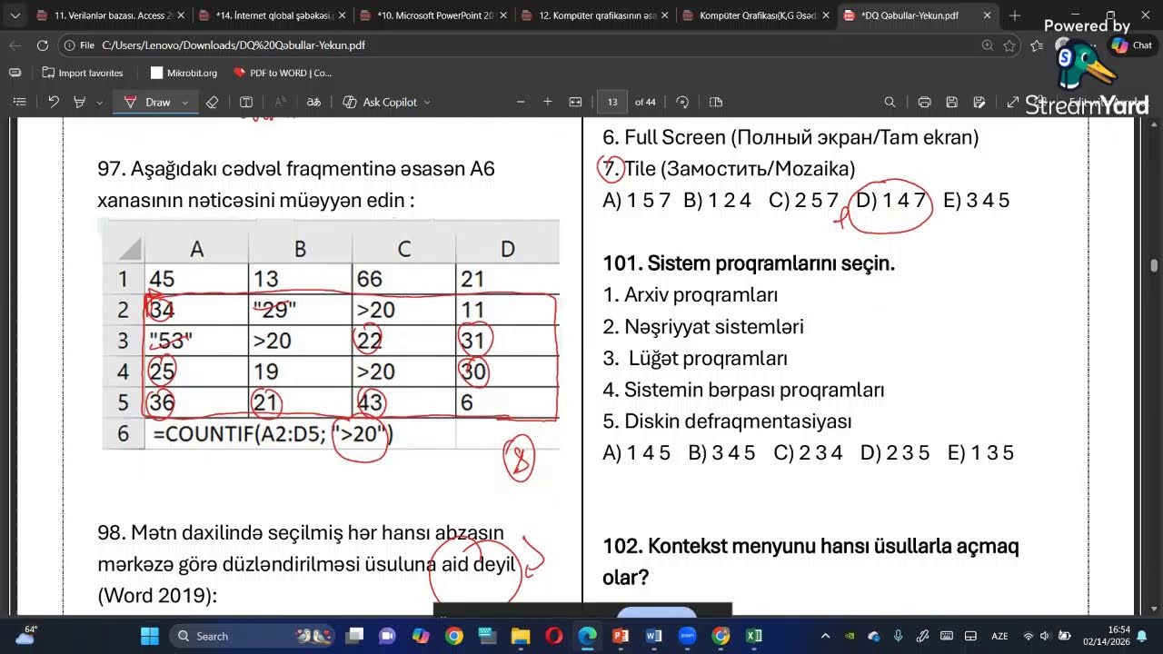Screen dimensions: 1163x654
Task: Click the heading '101. Sistem proqramlarını seçin.'
Action: point(749,263)
